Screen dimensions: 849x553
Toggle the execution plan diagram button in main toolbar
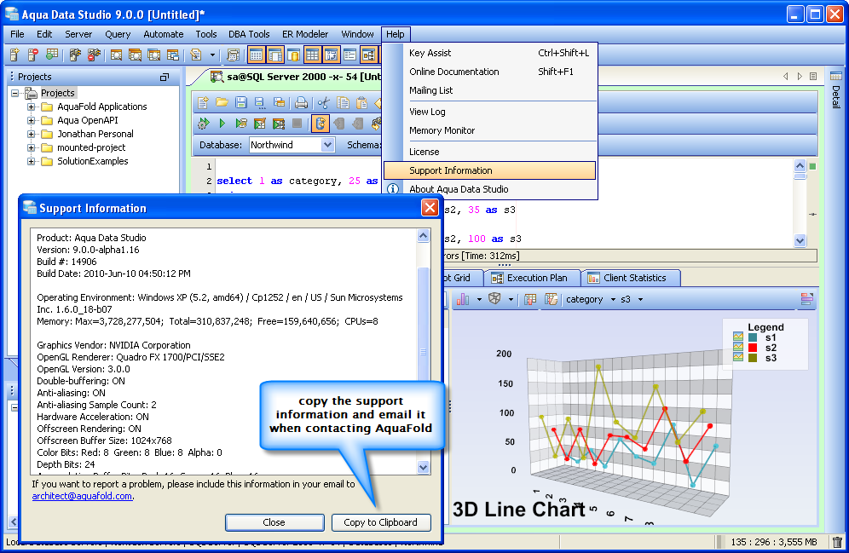pos(369,55)
